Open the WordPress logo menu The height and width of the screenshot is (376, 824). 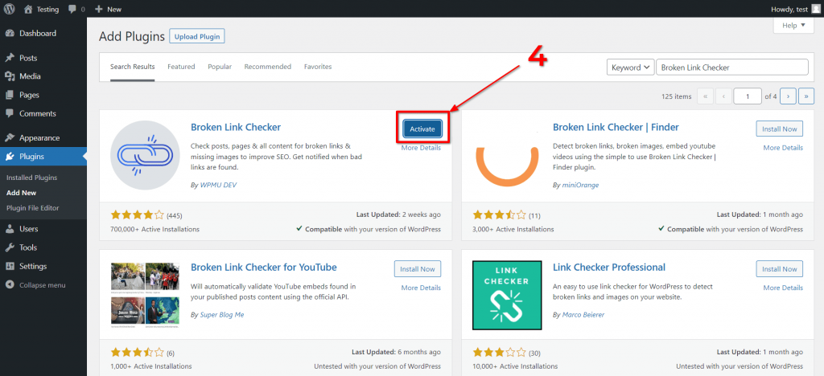point(10,9)
